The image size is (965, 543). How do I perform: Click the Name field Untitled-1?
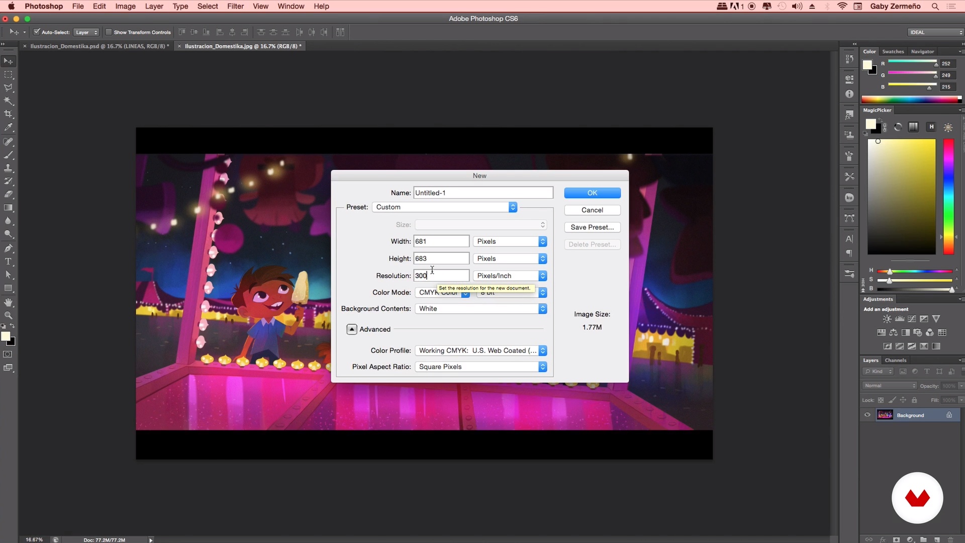pos(483,193)
